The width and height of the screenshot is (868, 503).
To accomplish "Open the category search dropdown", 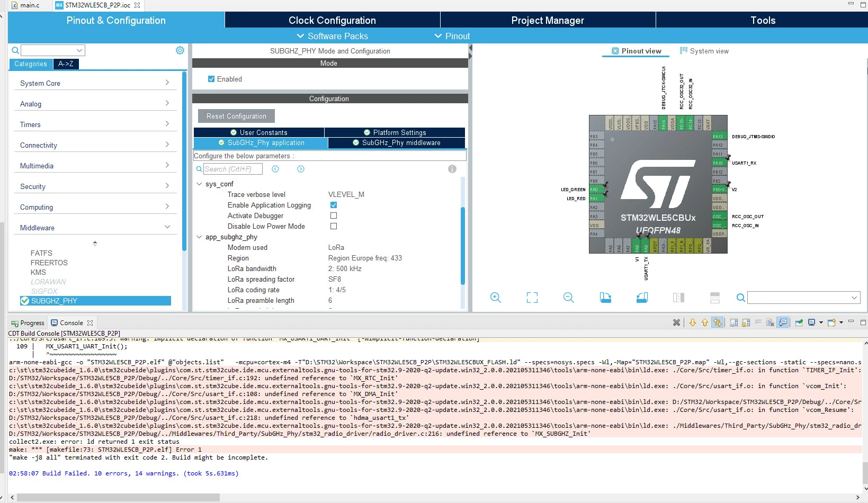I will pyautogui.click(x=79, y=50).
